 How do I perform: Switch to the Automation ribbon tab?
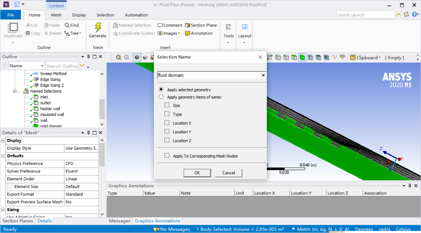(136, 15)
